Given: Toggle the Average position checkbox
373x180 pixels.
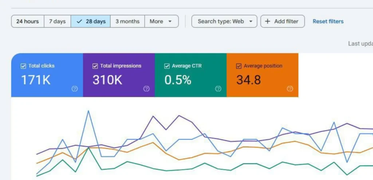Looking at the screenshot, I should pyautogui.click(x=239, y=66).
